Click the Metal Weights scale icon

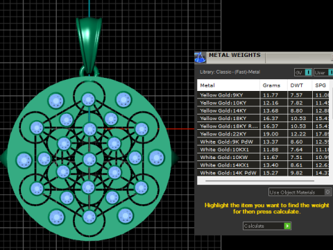[x=200, y=58]
